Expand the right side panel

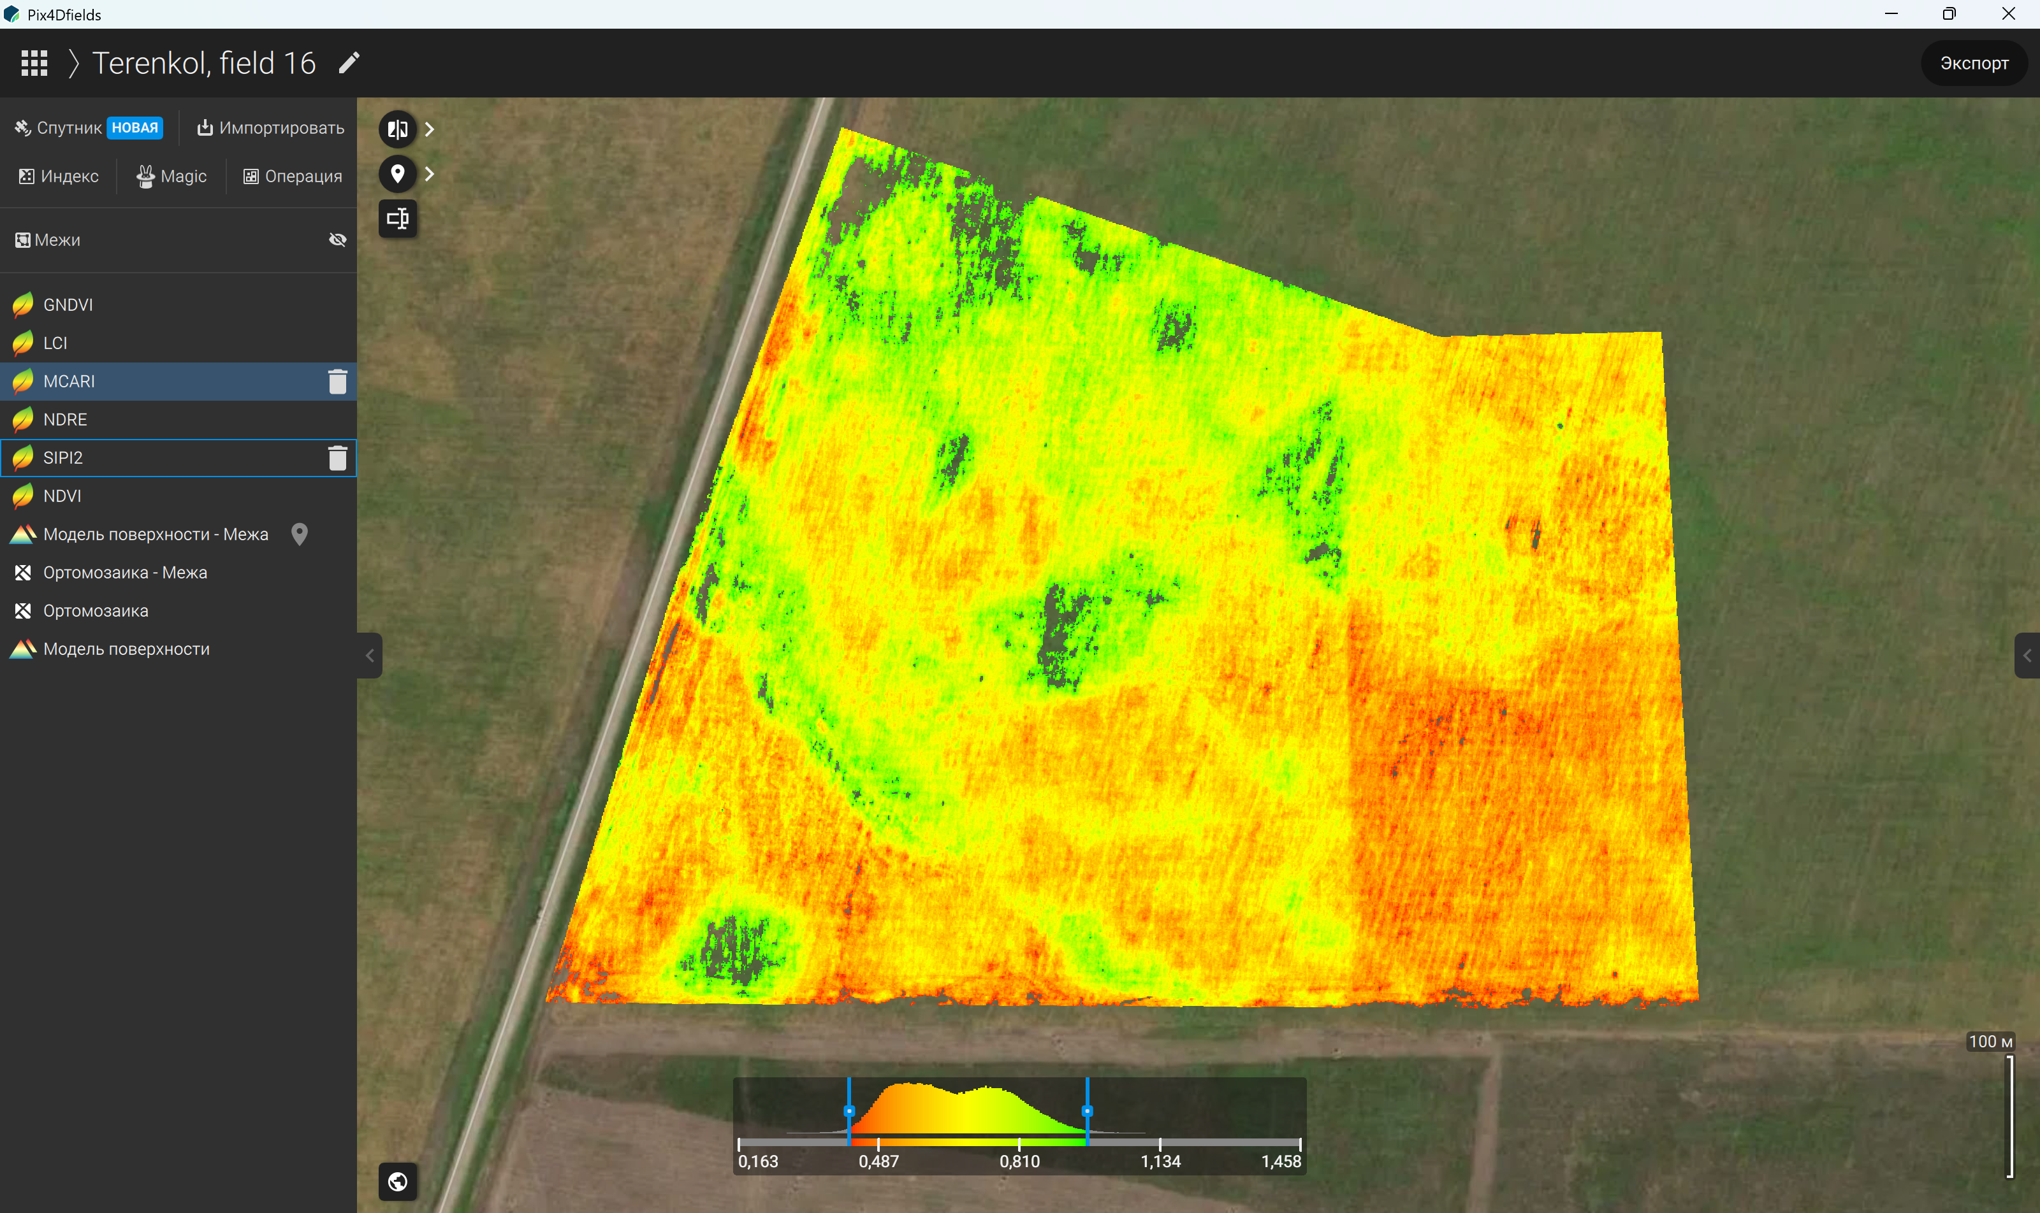[2027, 656]
